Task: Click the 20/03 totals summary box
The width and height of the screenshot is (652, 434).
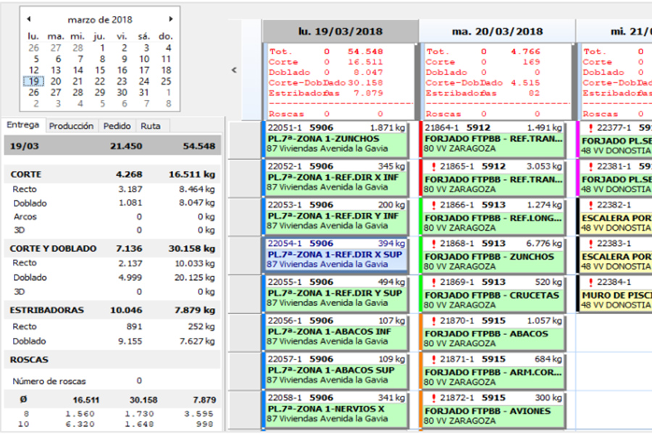Action: click(x=497, y=82)
